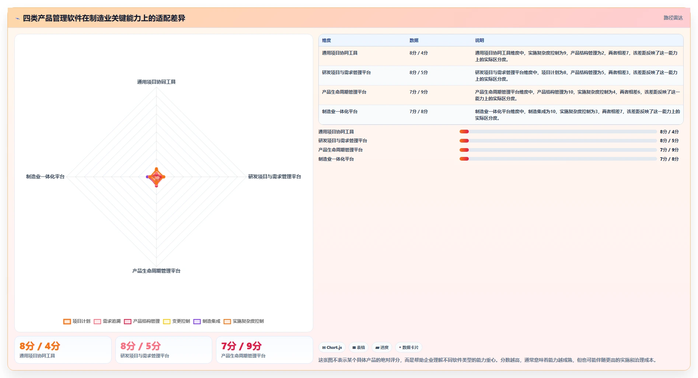Click the 表格 tag chip
This screenshot has height=378, width=698.
point(359,347)
